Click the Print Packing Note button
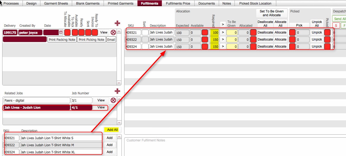 [x=62, y=39]
